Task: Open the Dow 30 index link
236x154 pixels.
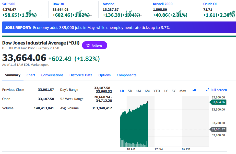Action: click(58, 4)
